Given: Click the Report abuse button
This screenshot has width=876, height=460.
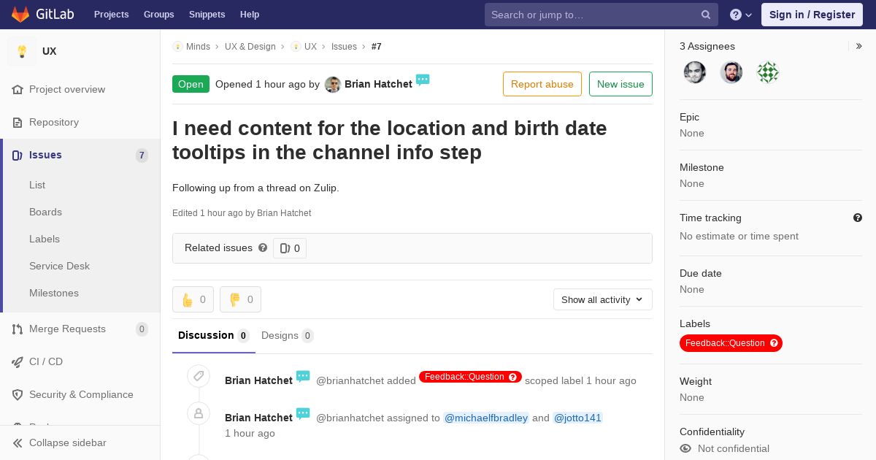Looking at the screenshot, I should [542, 84].
